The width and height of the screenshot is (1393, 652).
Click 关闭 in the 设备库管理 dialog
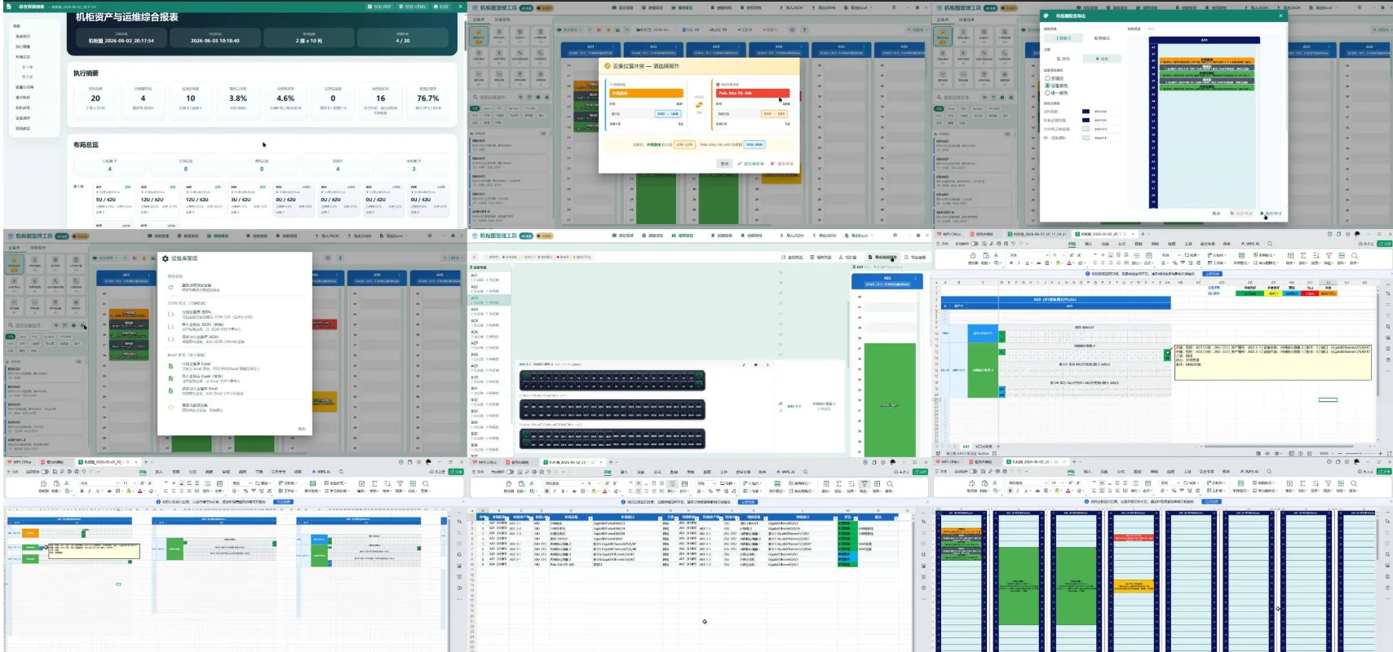coord(302,429)
